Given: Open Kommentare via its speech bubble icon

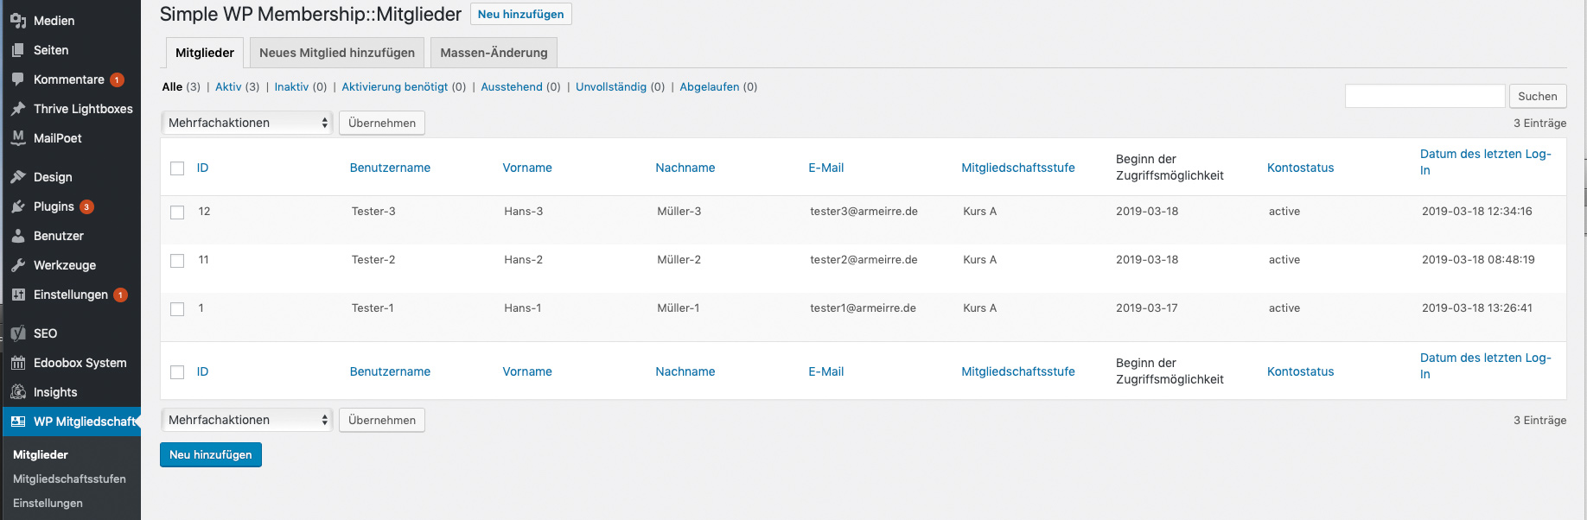Looking at the screenshot, I should (x=18, y=79).
